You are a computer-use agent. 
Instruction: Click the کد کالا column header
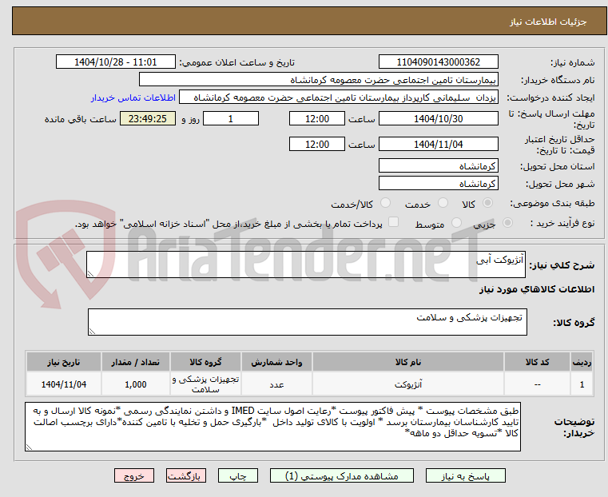[x=537, y=362]
